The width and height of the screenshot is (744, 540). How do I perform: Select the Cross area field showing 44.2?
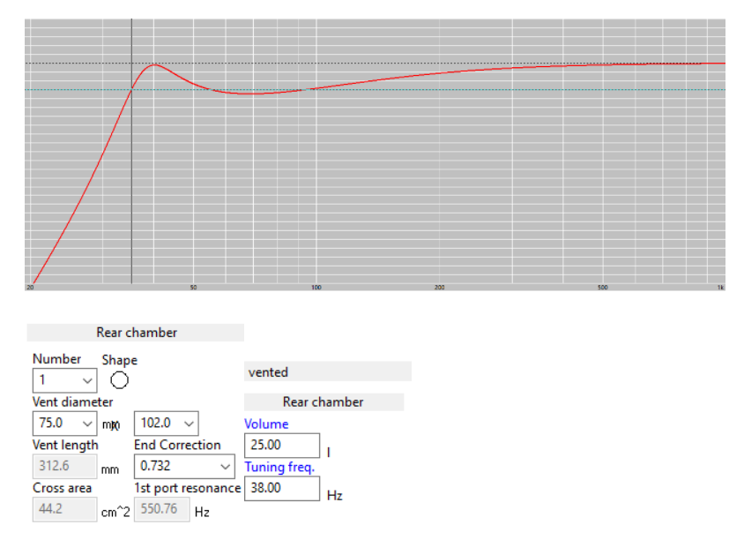point(64,508)
